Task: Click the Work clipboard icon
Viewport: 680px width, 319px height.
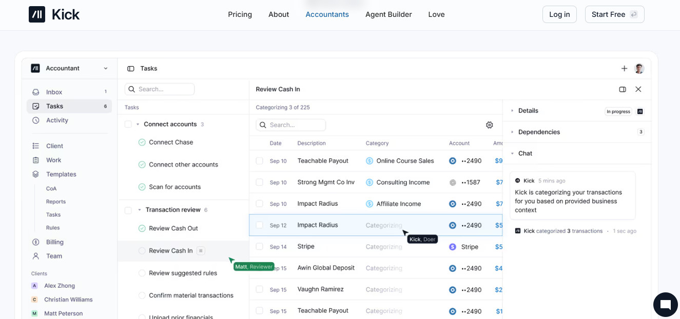Action: pos(35,160)
